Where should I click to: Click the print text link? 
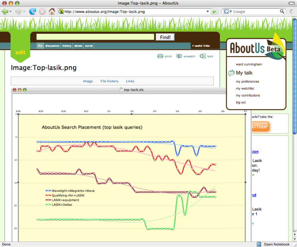[x=168, y=56]
